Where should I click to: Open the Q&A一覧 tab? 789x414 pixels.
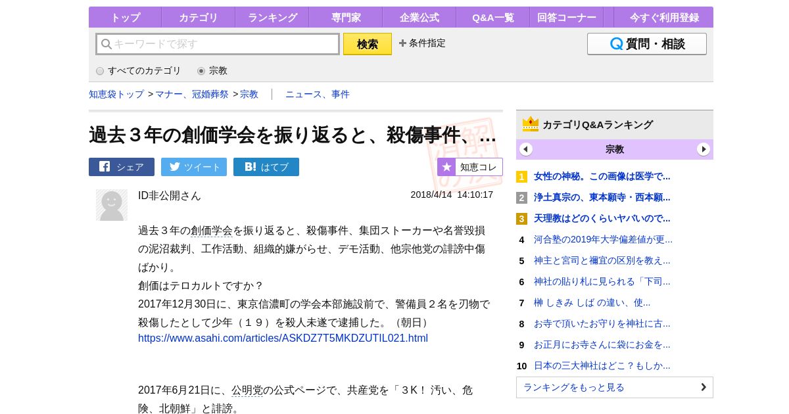click(x=493, y=18)
